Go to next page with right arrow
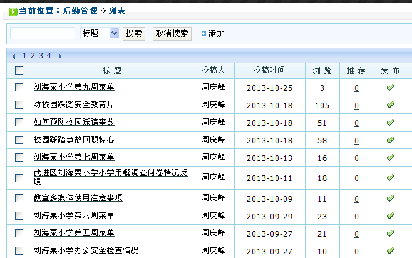Image resolution: width=412 pixels, height=258 pixels. 60,56
